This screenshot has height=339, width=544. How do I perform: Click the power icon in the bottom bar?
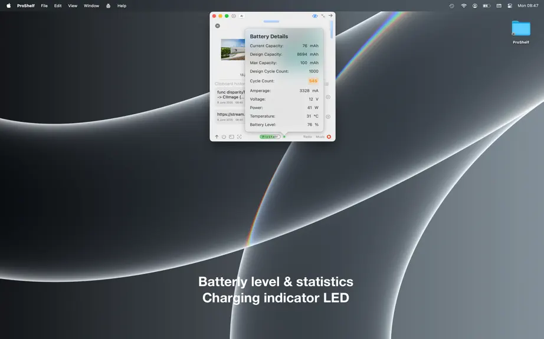[x=224, y=137]
